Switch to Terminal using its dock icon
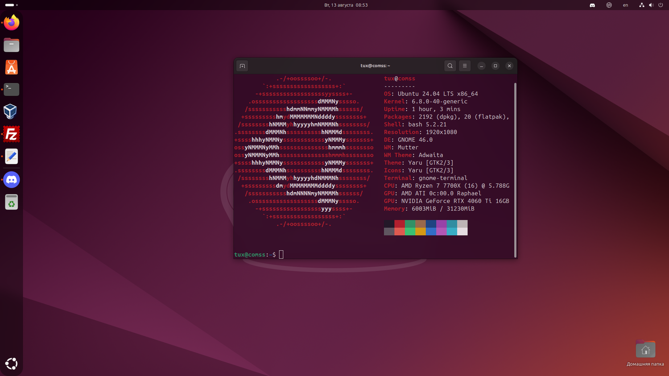Screen dimensions: 669x376 [x=12, y=89]
